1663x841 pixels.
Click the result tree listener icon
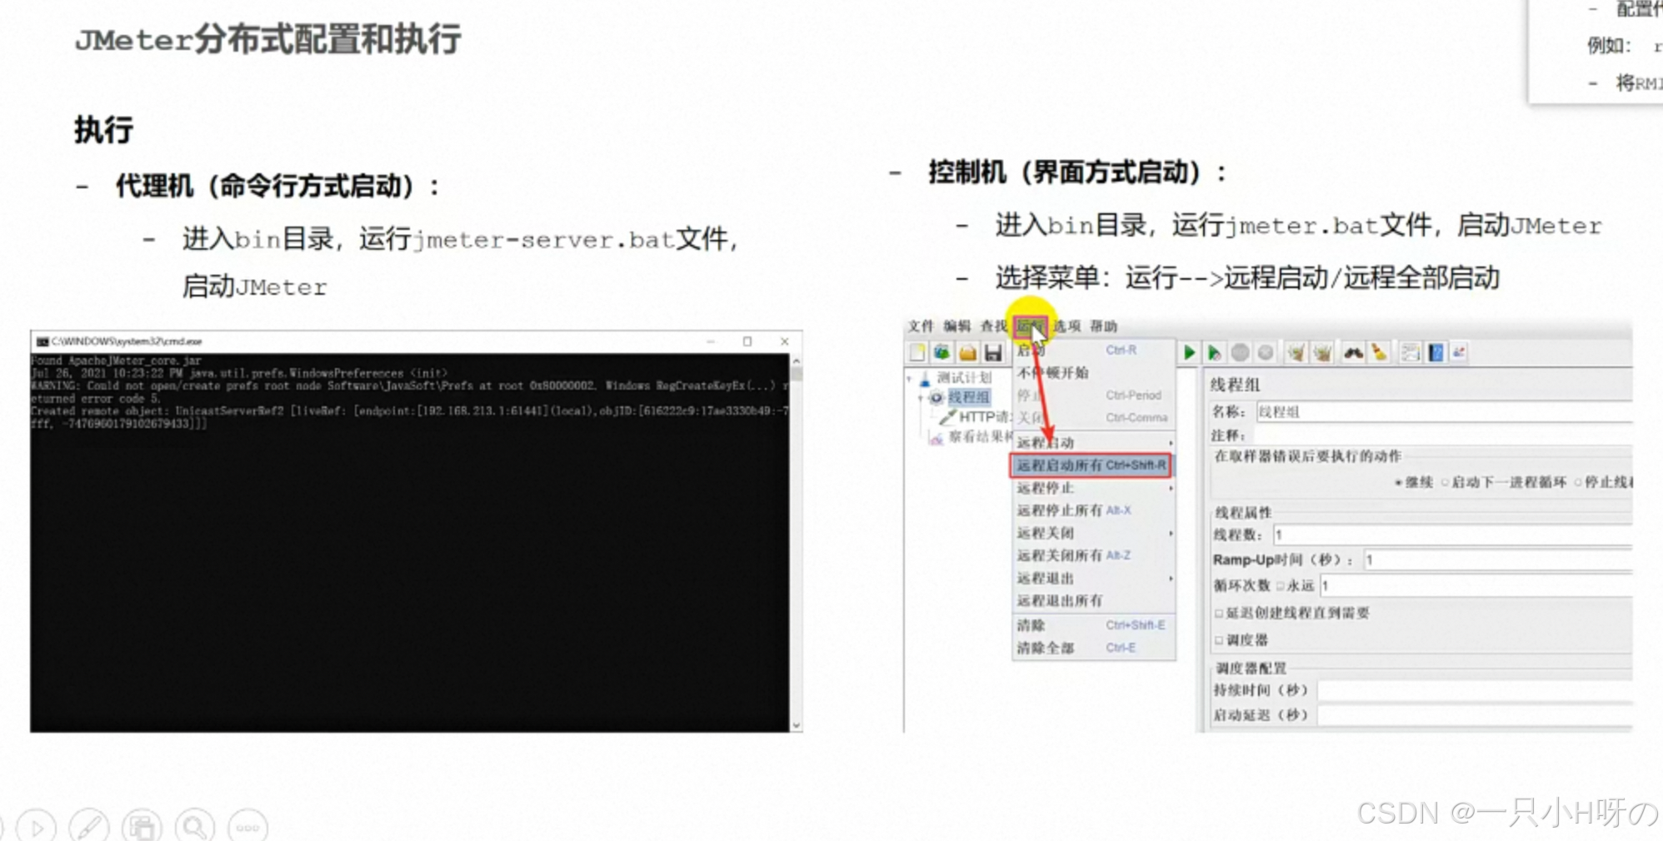(937, 437)
